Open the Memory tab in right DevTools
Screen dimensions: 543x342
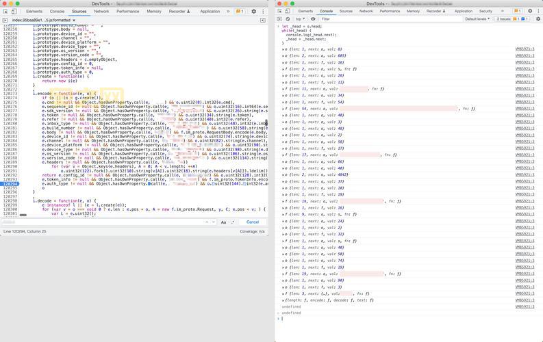(x=412, y=12)
